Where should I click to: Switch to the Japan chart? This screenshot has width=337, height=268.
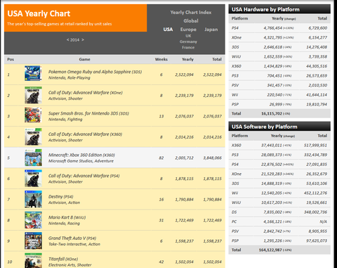pyautogui.click(x=211, y=30)
